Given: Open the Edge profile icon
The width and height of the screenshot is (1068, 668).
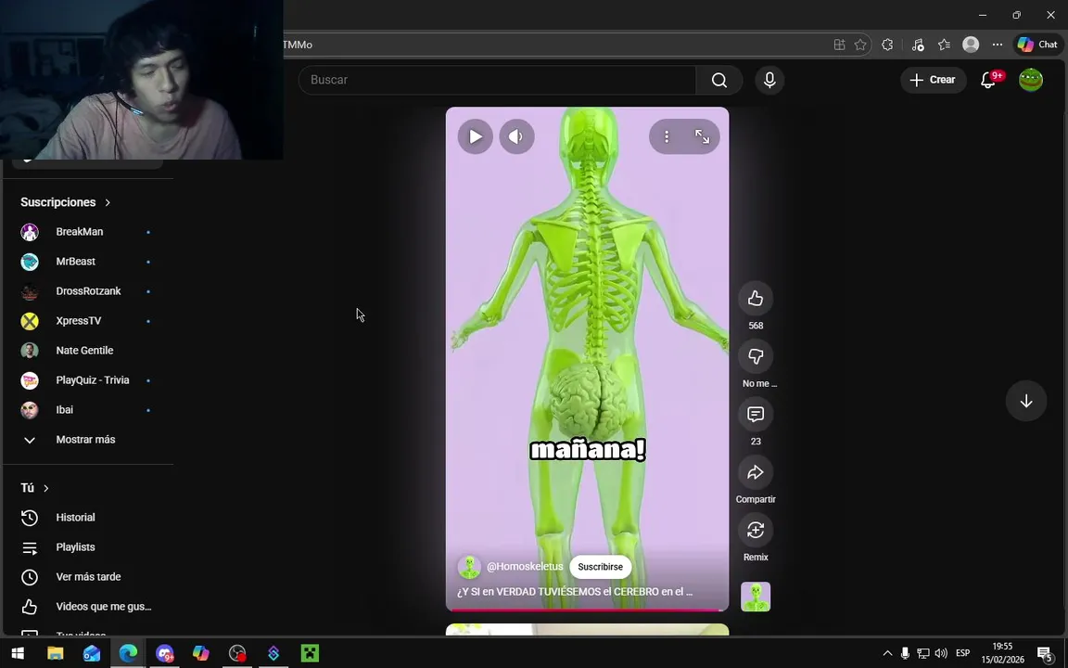Looking at the screenshot, I should tap(971, 45).
